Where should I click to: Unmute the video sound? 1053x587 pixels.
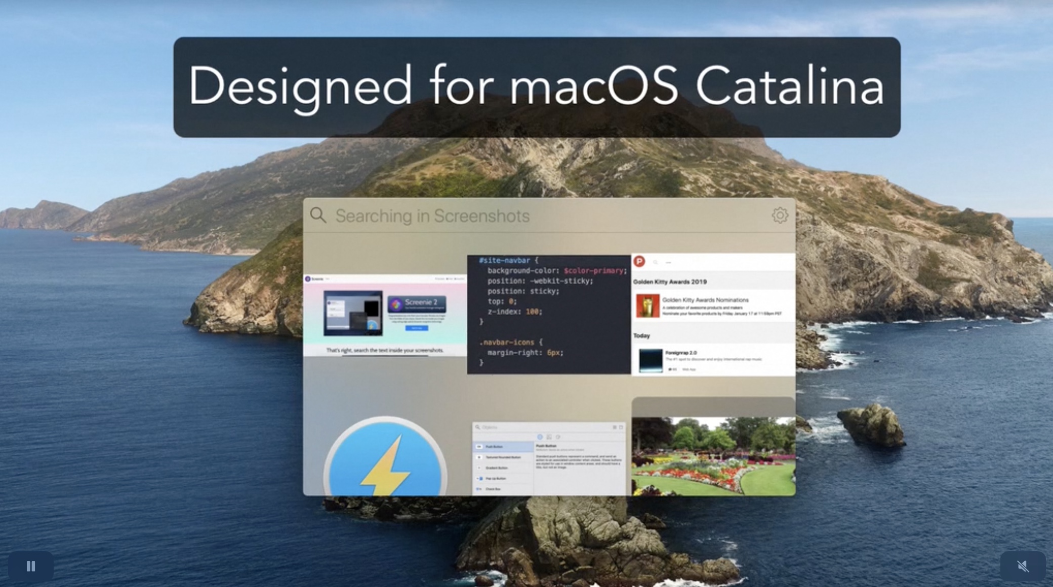pos(1023,566)
